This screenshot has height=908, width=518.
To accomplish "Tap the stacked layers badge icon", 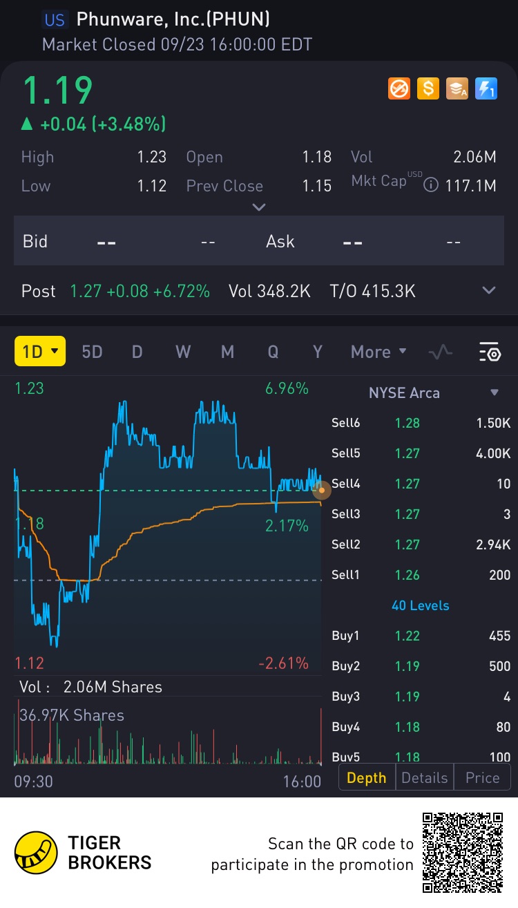I will pyautogui.click(x=457, y=88).
